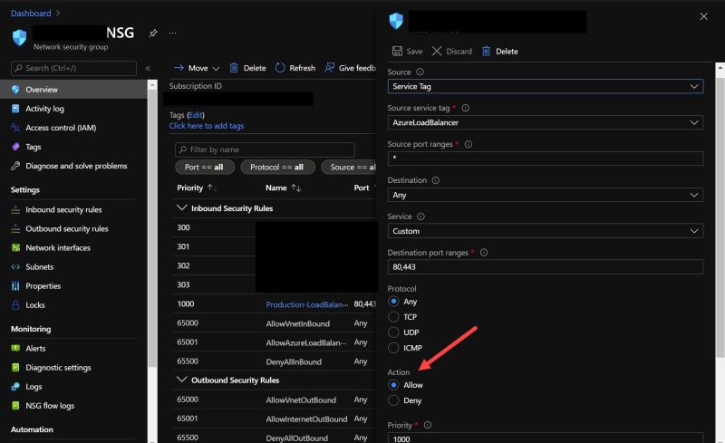Select the Any protocol radio button
725x443 pixels.
[x=393, y=302]
